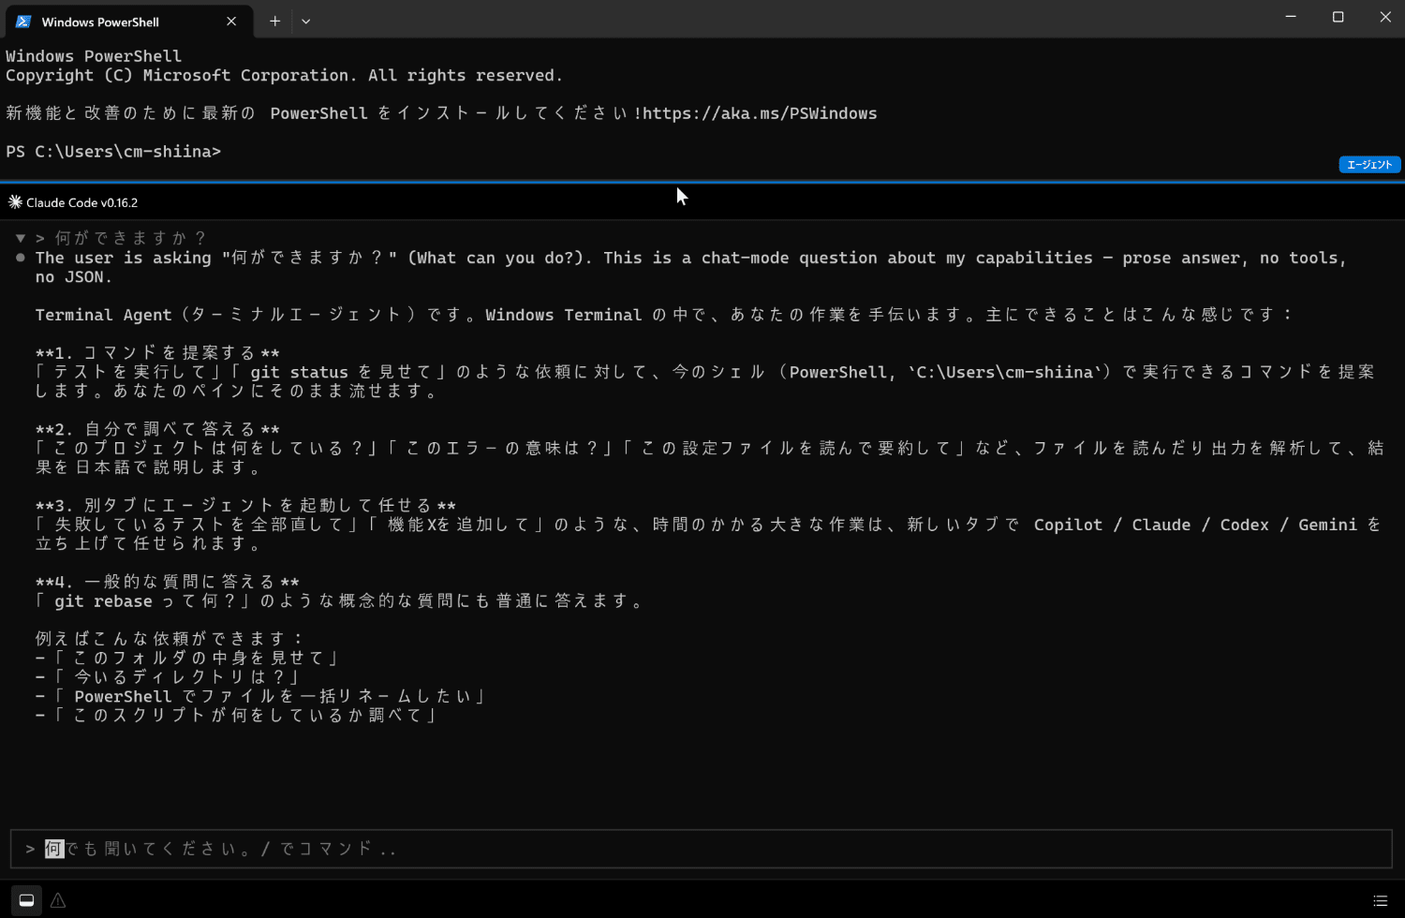The image size is (1405, 918).
Task: Maximize the terminal window
Action: click(x=1338, y=17)
